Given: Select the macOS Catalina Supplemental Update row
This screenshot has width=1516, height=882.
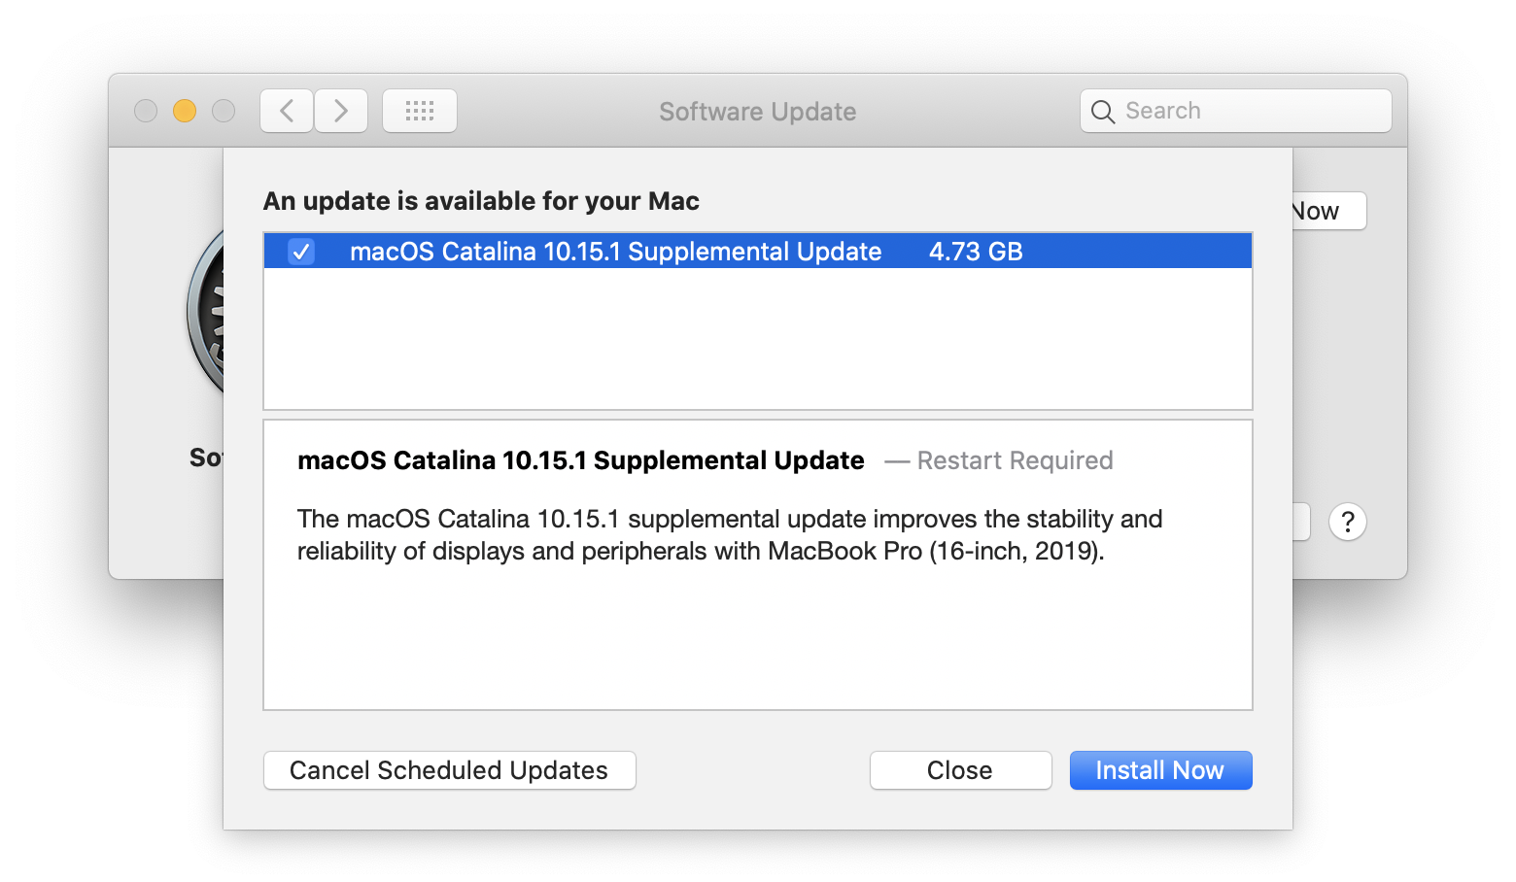Looking at the screenshot, I should click(758, 252).
